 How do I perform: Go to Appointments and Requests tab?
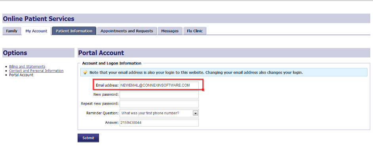tap(127, 31)
